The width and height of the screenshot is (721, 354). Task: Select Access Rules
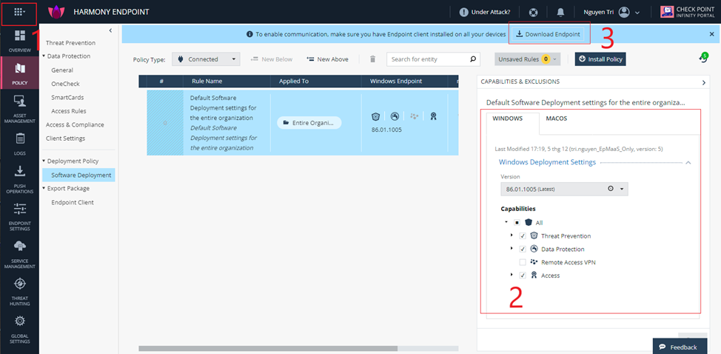(69, 111)
